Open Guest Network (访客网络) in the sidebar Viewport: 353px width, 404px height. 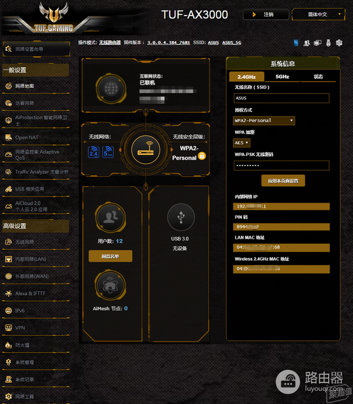click(35, 103)
